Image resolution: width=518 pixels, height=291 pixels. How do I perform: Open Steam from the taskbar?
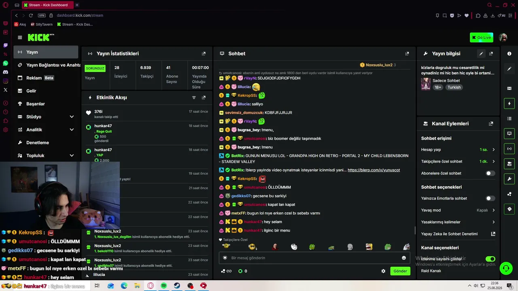177,286
